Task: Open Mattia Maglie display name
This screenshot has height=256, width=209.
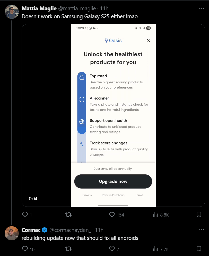Action: [x=39, y=8]
